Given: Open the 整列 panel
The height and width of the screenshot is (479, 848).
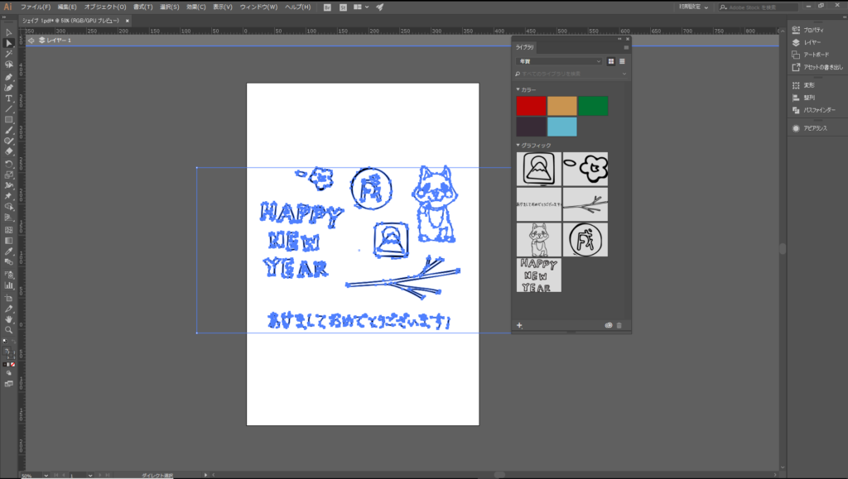Looking at the screenshot, I should tap(804, 98).
